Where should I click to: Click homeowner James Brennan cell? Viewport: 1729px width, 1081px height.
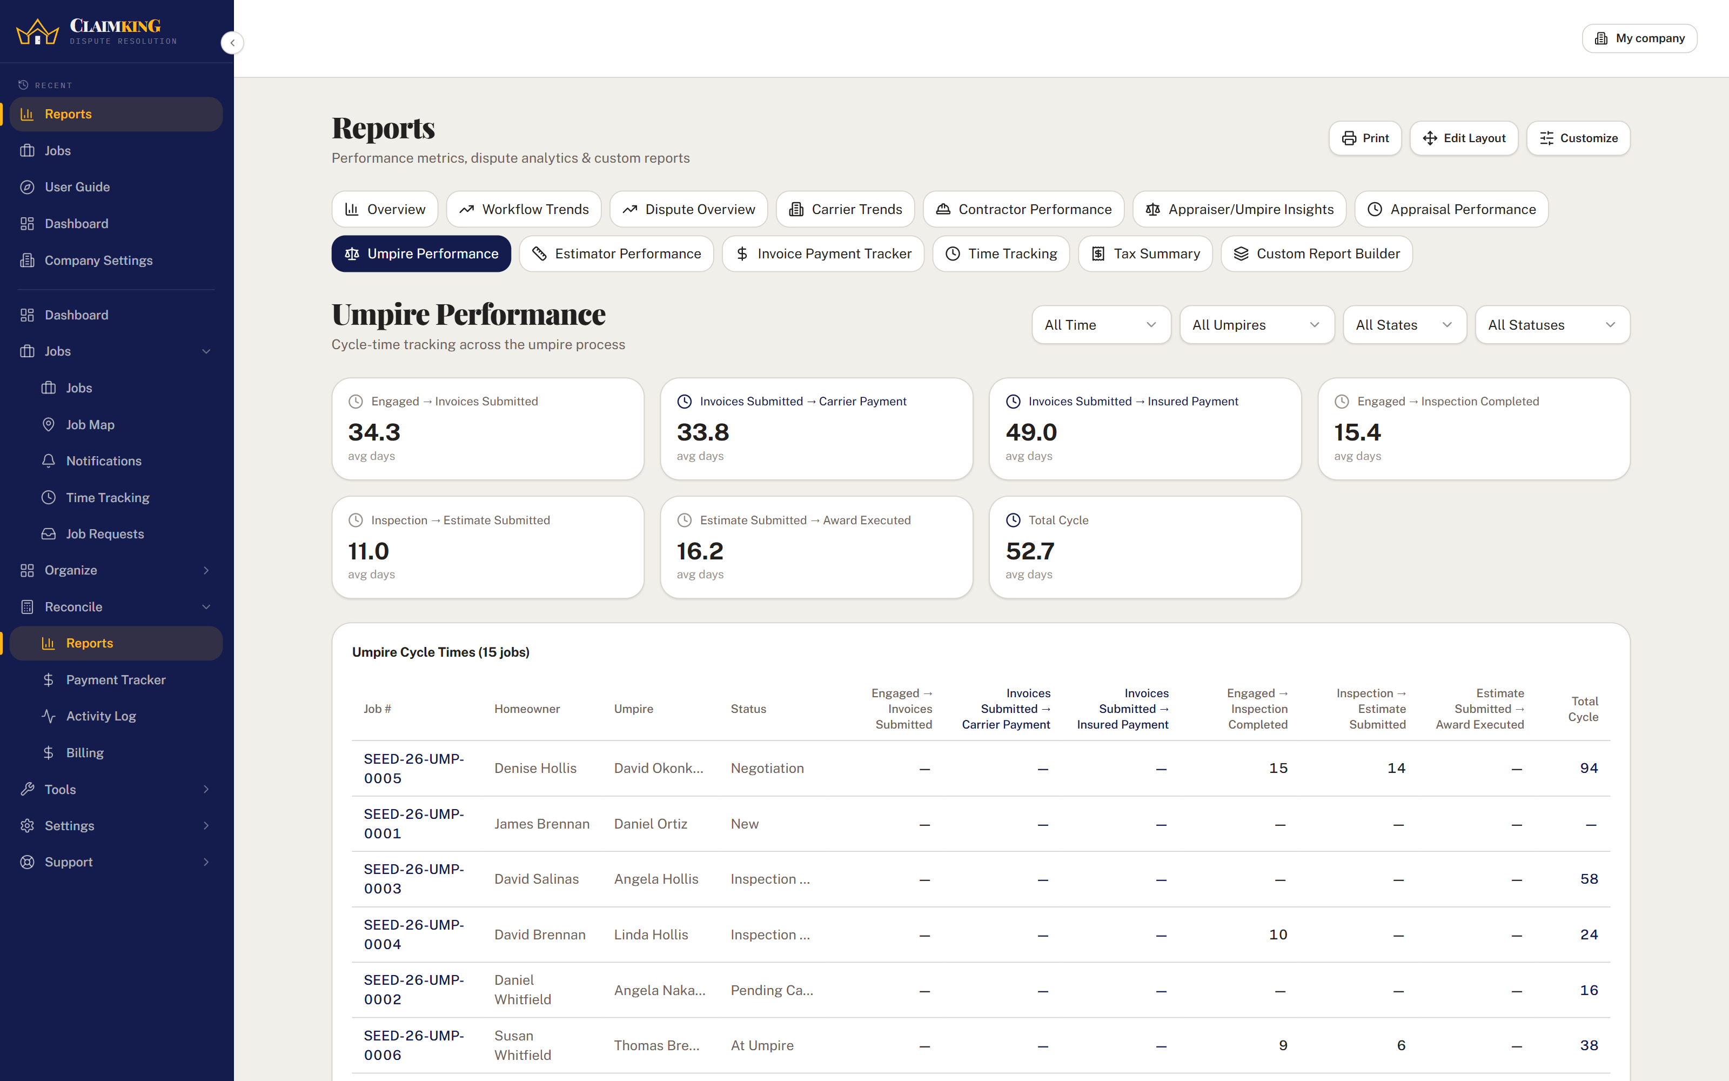tap(542, 824)
